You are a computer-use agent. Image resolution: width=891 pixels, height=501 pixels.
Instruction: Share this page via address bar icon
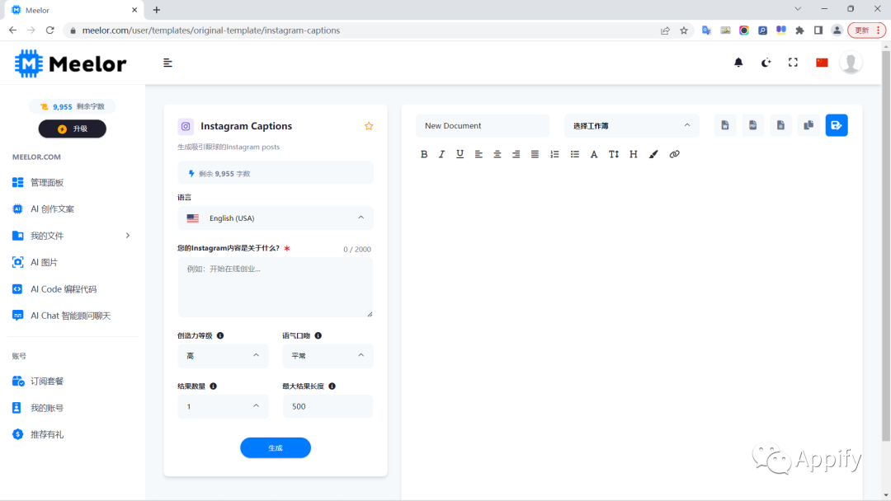665,30
